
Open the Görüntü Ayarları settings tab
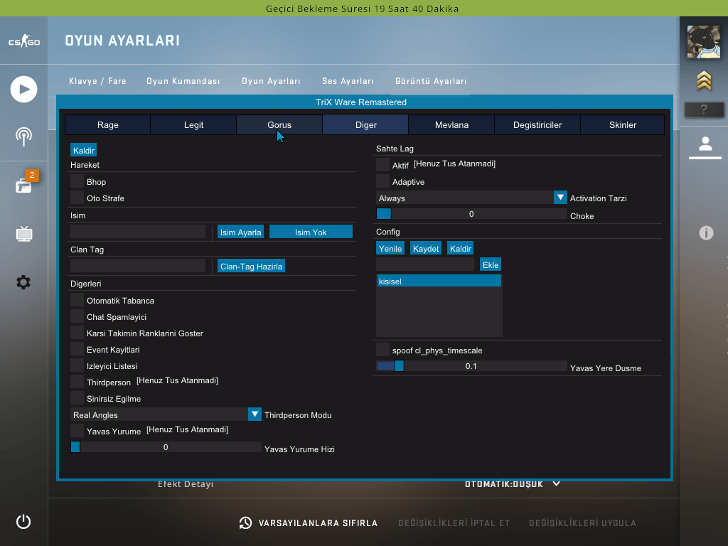(x=431, y=81)
